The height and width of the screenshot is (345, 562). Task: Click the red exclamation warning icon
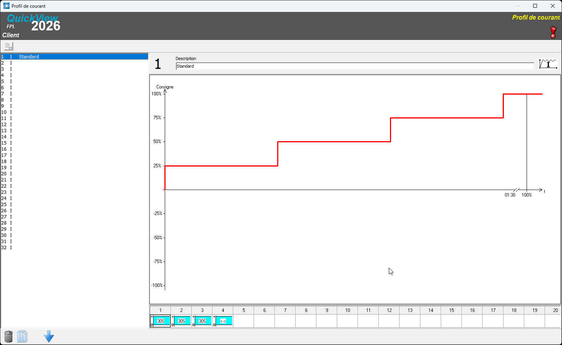(553, 32)
